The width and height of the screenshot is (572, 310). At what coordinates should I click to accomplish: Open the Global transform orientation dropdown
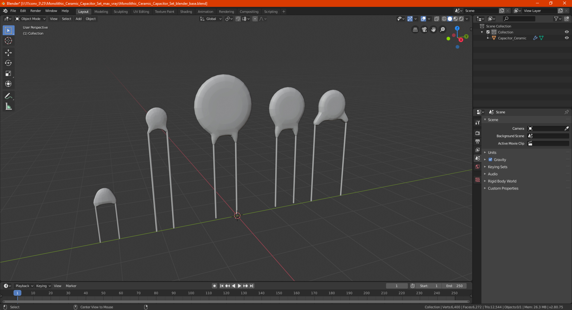[211, 19]
